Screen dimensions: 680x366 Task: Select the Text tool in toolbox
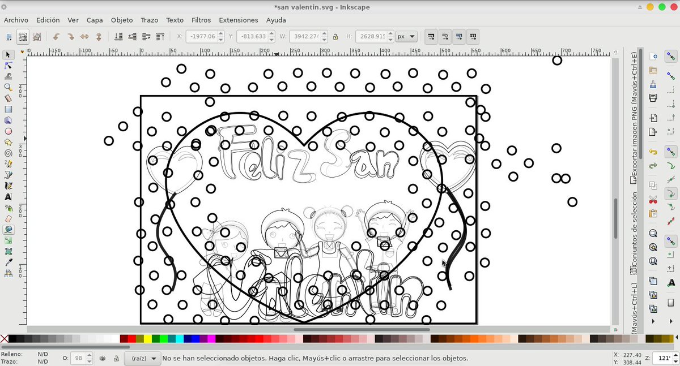coord(8,197)
